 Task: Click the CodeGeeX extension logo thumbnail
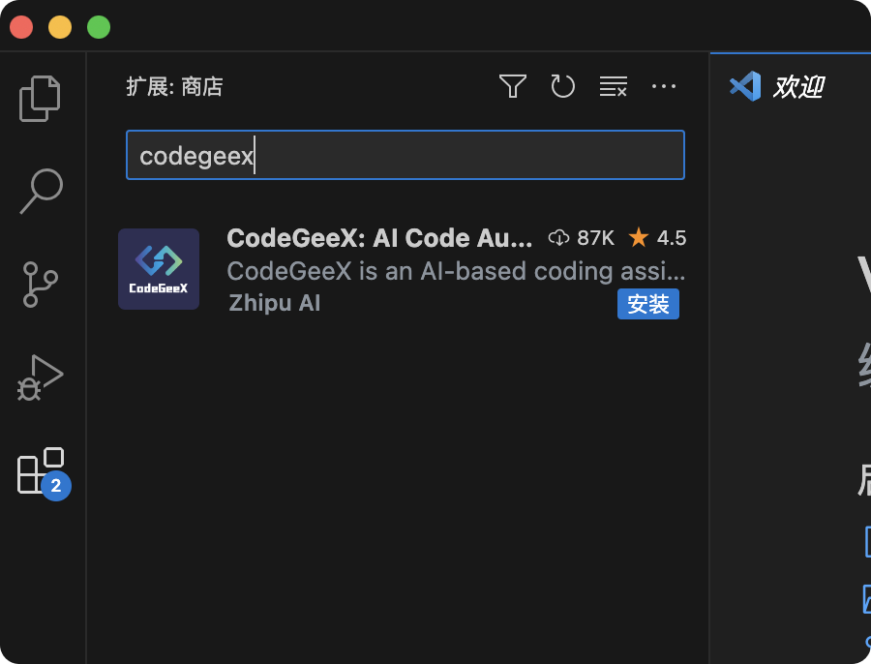pos(159,269)
